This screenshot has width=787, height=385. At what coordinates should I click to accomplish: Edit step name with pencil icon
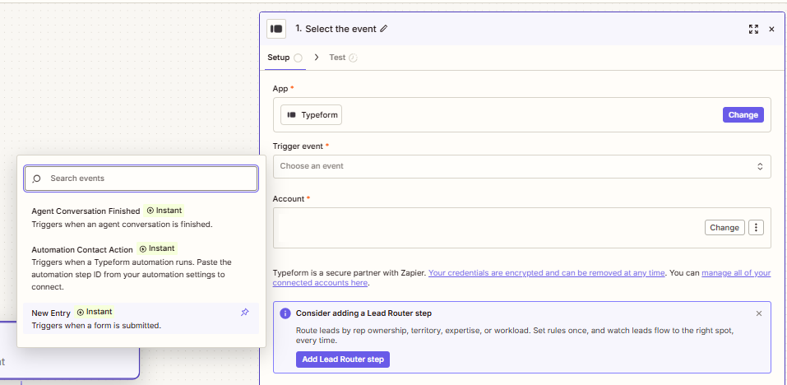point(384,29)
